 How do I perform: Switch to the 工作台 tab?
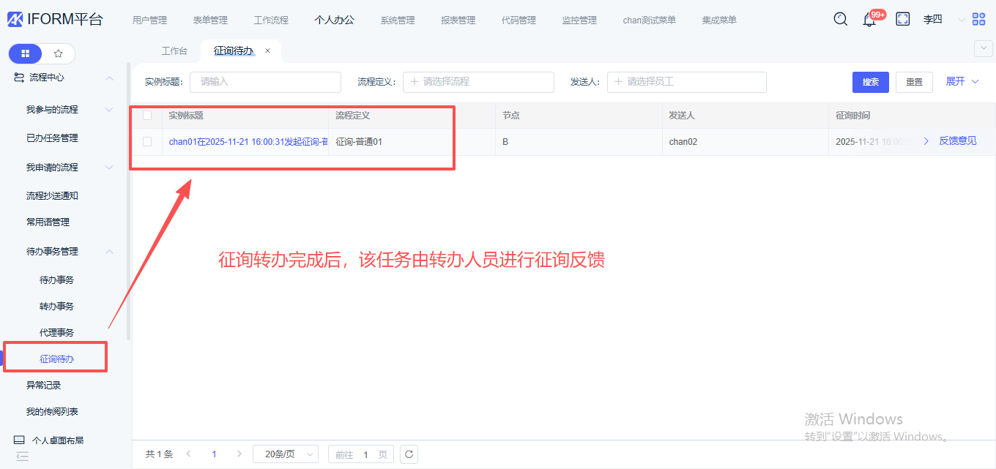[174, 51]
